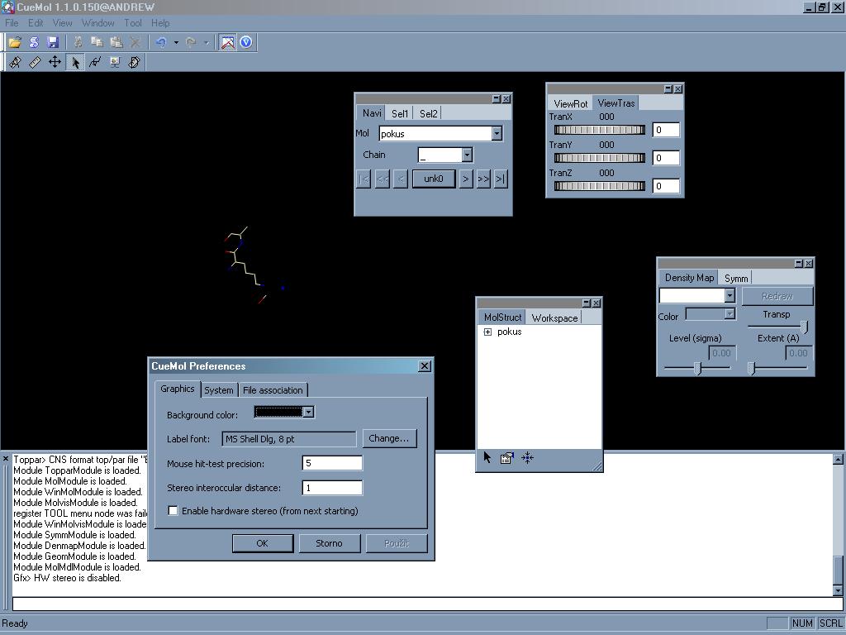
Task: Open the Help menu
Action: coord(160,23)
